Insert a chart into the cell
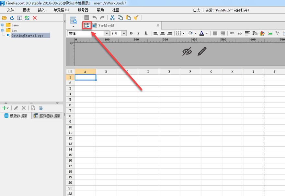The image size is (285, 196). (262, 33)
